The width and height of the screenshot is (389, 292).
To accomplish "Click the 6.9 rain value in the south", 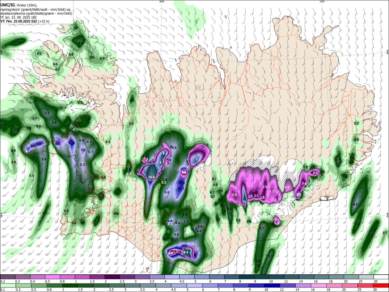I will coord(170,221).
